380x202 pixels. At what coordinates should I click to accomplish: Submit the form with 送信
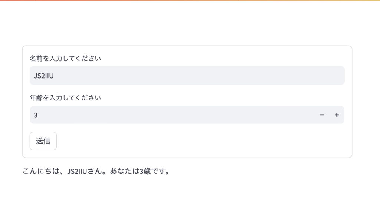pos(43,141)
